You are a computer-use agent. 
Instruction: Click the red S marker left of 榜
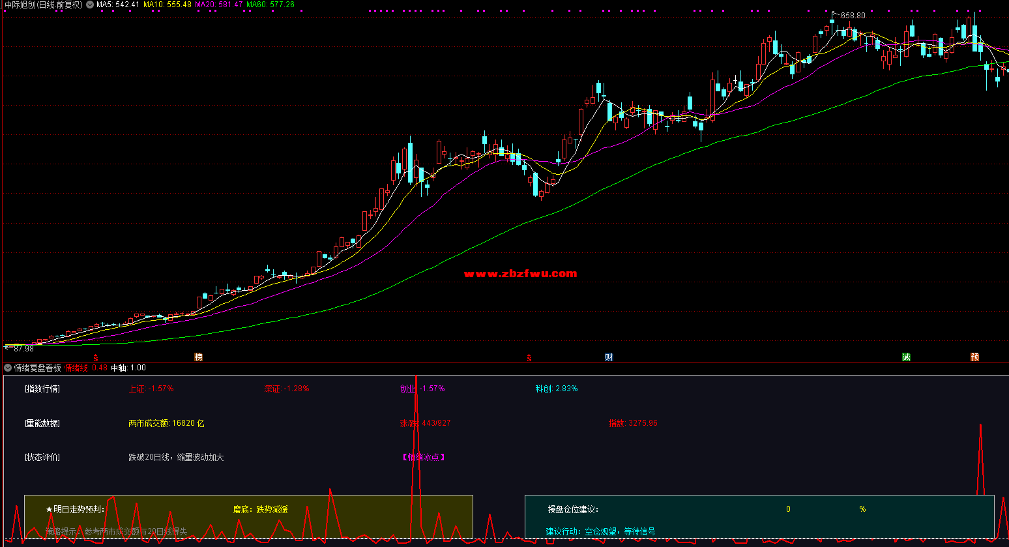96,358
